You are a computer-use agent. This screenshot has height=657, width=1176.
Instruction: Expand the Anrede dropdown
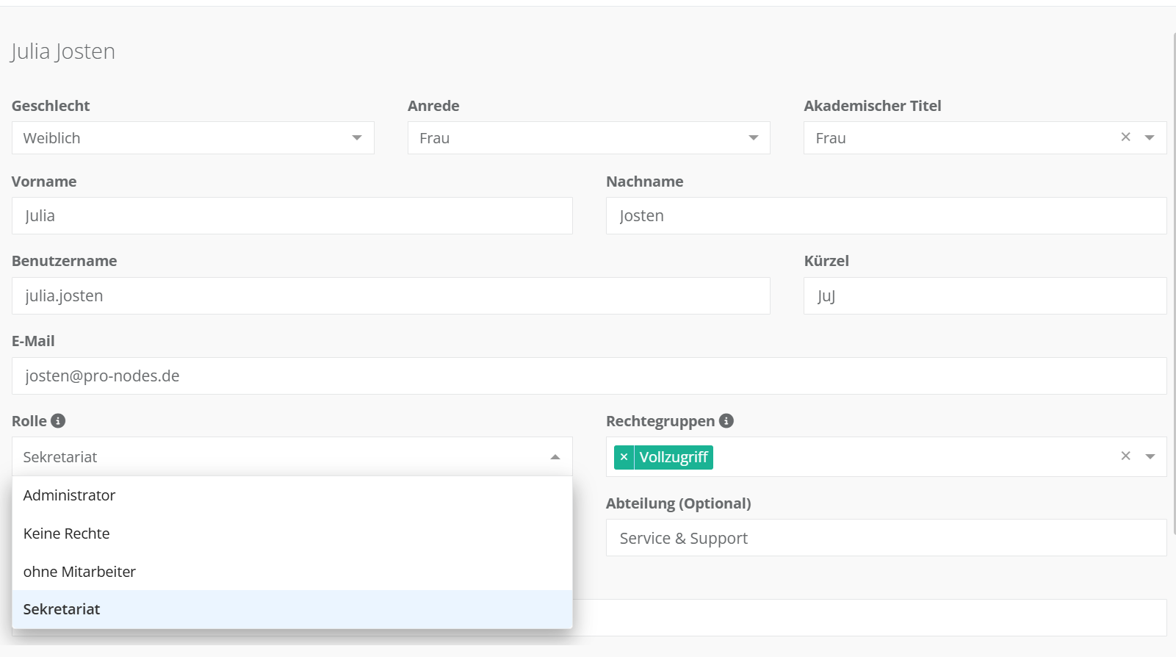[x=753, y=138]
